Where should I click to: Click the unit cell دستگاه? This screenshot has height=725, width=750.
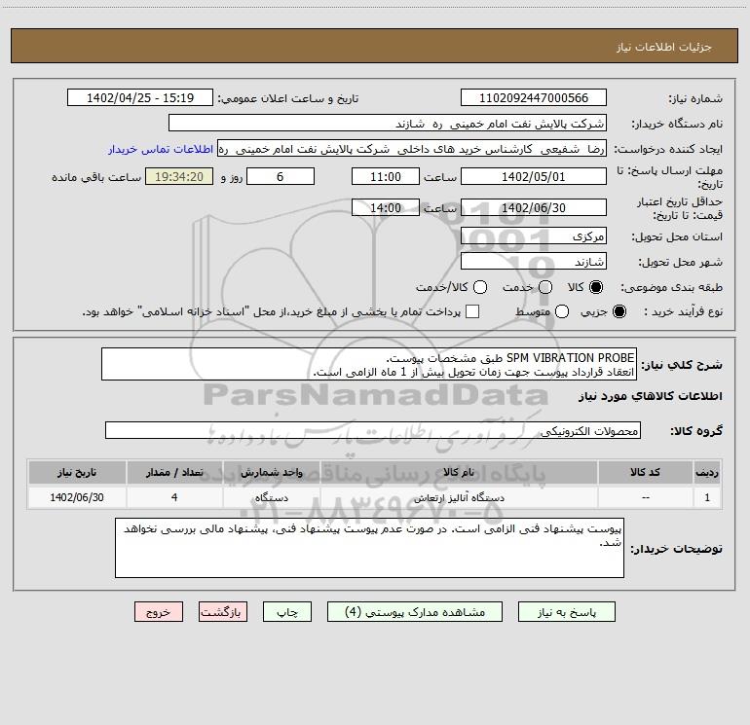coord(271,497)
